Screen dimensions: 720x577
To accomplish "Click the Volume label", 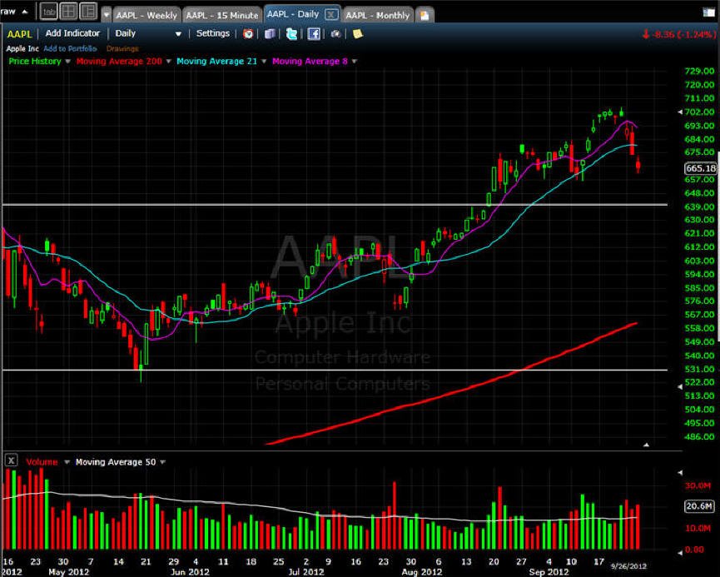I will coord(42,462).
